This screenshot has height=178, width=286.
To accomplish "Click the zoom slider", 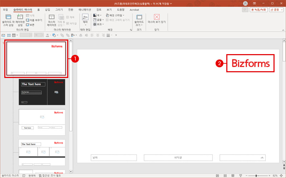I will pyautogui.click(x=257, y=176).
